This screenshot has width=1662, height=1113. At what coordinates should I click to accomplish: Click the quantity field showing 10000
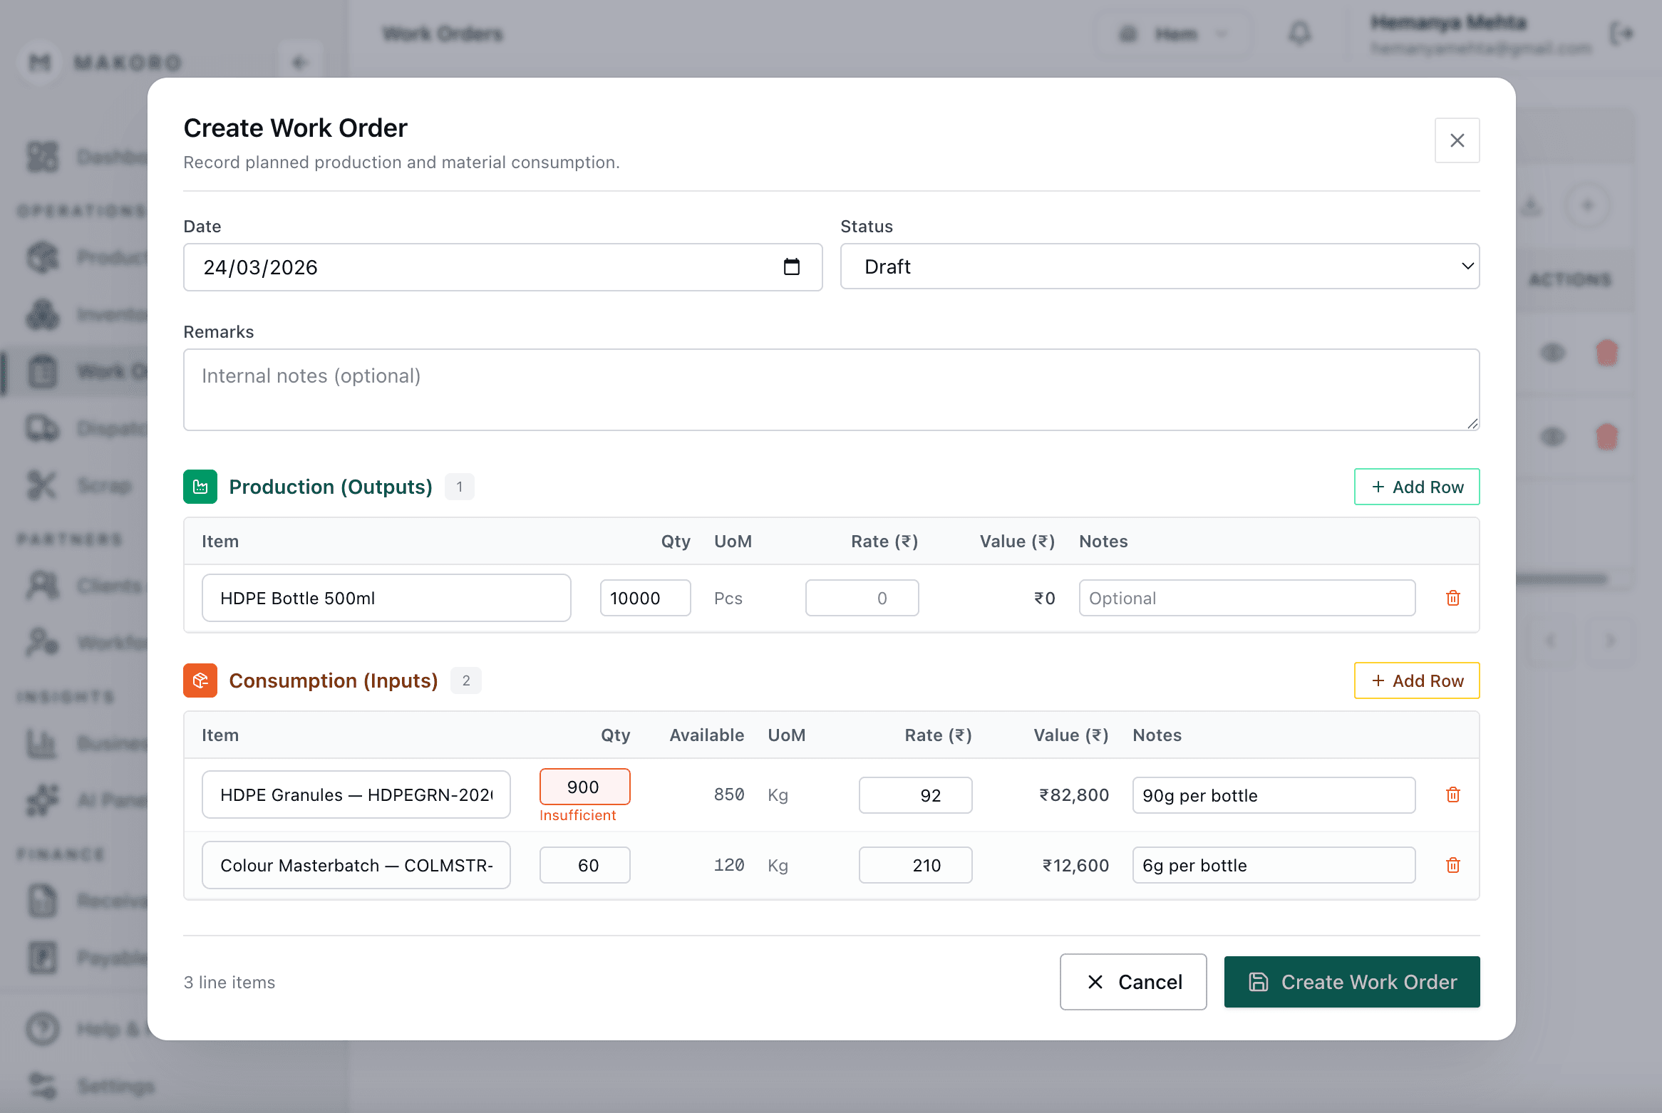point(645,598)
